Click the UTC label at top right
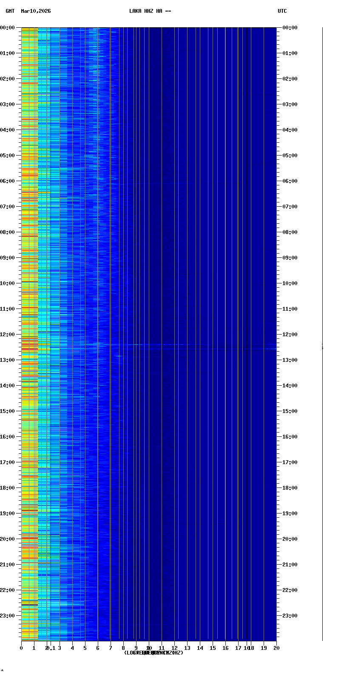The image size is (341, 675). coord(282,11)
